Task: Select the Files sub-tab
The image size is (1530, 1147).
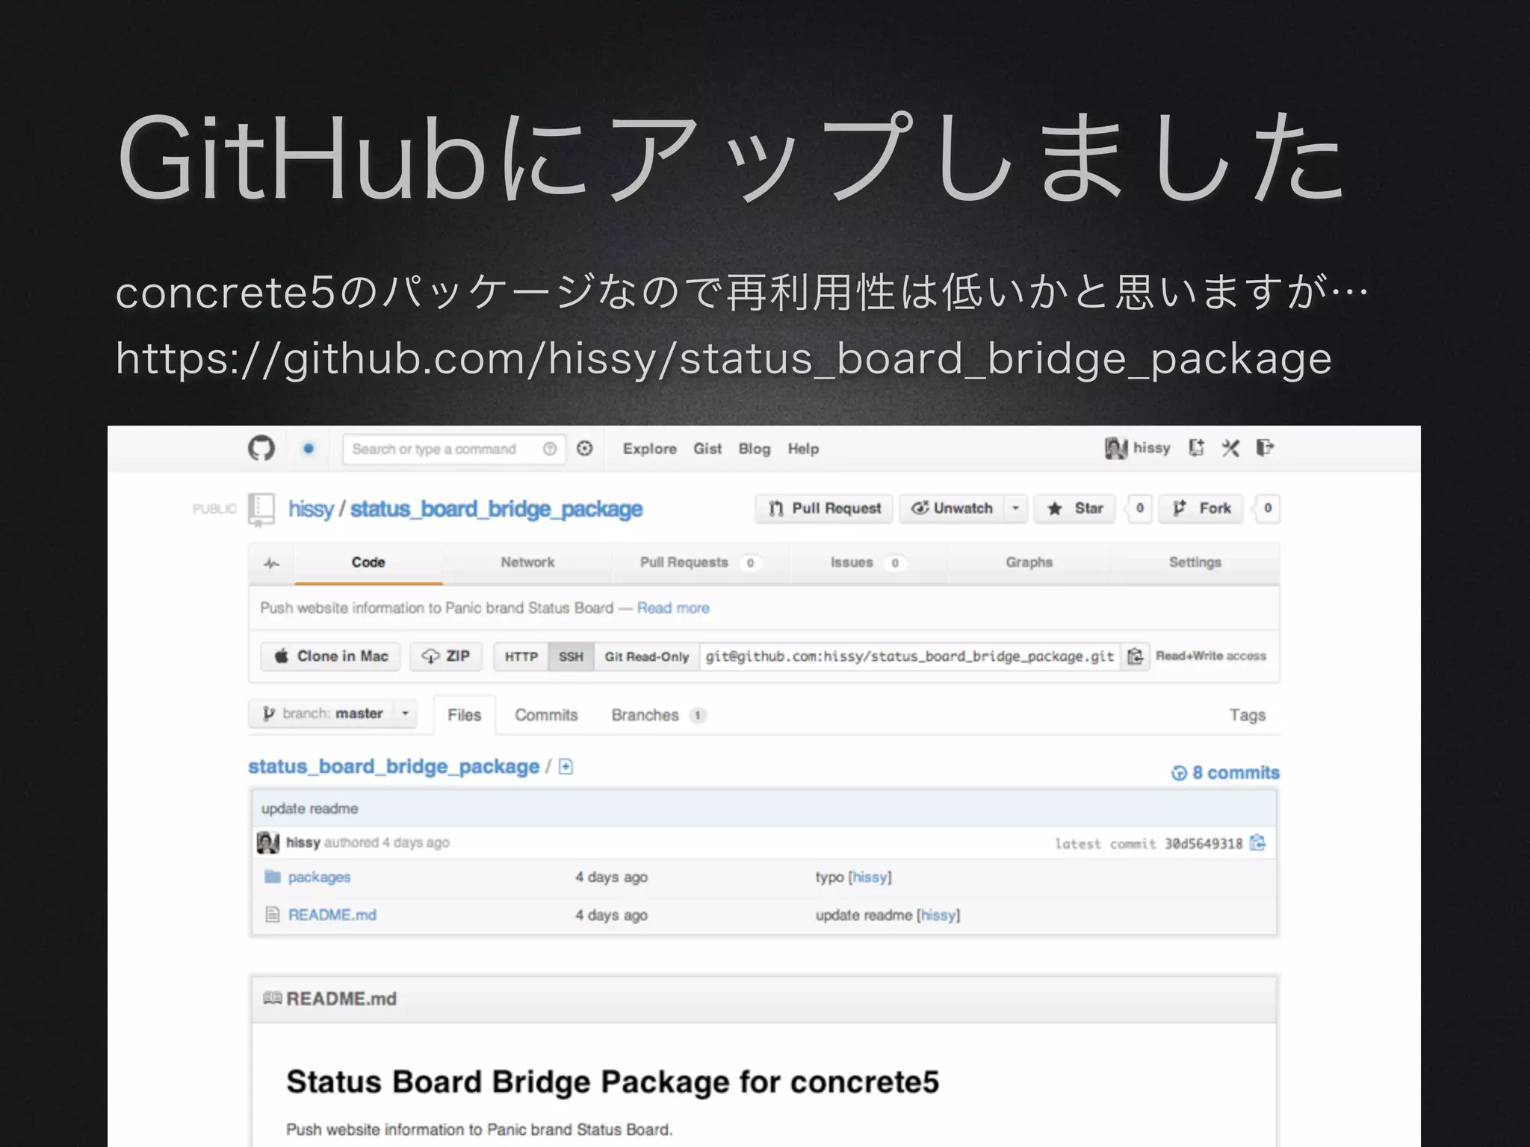Action: (x=464, y=715)
